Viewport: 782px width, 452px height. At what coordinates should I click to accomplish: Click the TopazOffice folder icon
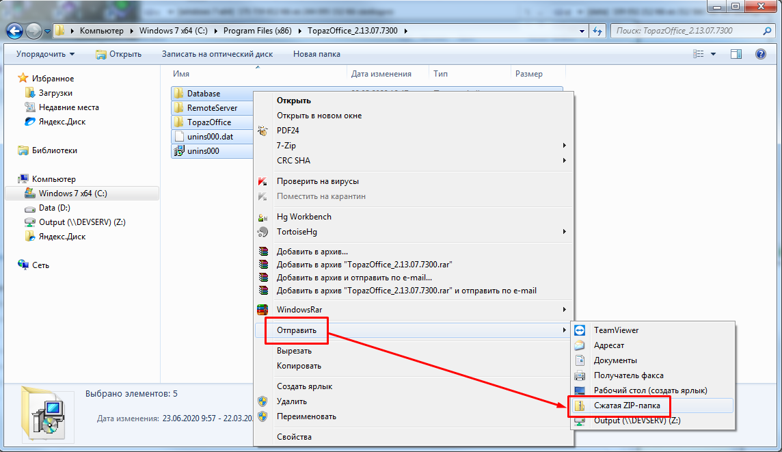click(178, 122)
